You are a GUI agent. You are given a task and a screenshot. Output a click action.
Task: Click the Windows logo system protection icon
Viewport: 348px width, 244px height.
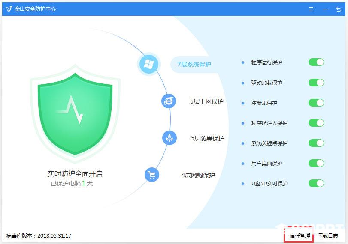click(149, 64)
